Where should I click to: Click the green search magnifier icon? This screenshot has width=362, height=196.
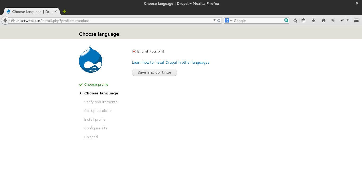click(x=286, y=20)
